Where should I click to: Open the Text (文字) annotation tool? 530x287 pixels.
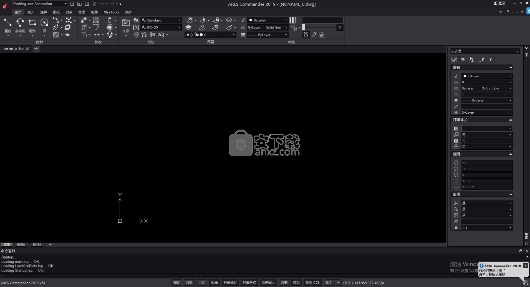click(126, 26)
